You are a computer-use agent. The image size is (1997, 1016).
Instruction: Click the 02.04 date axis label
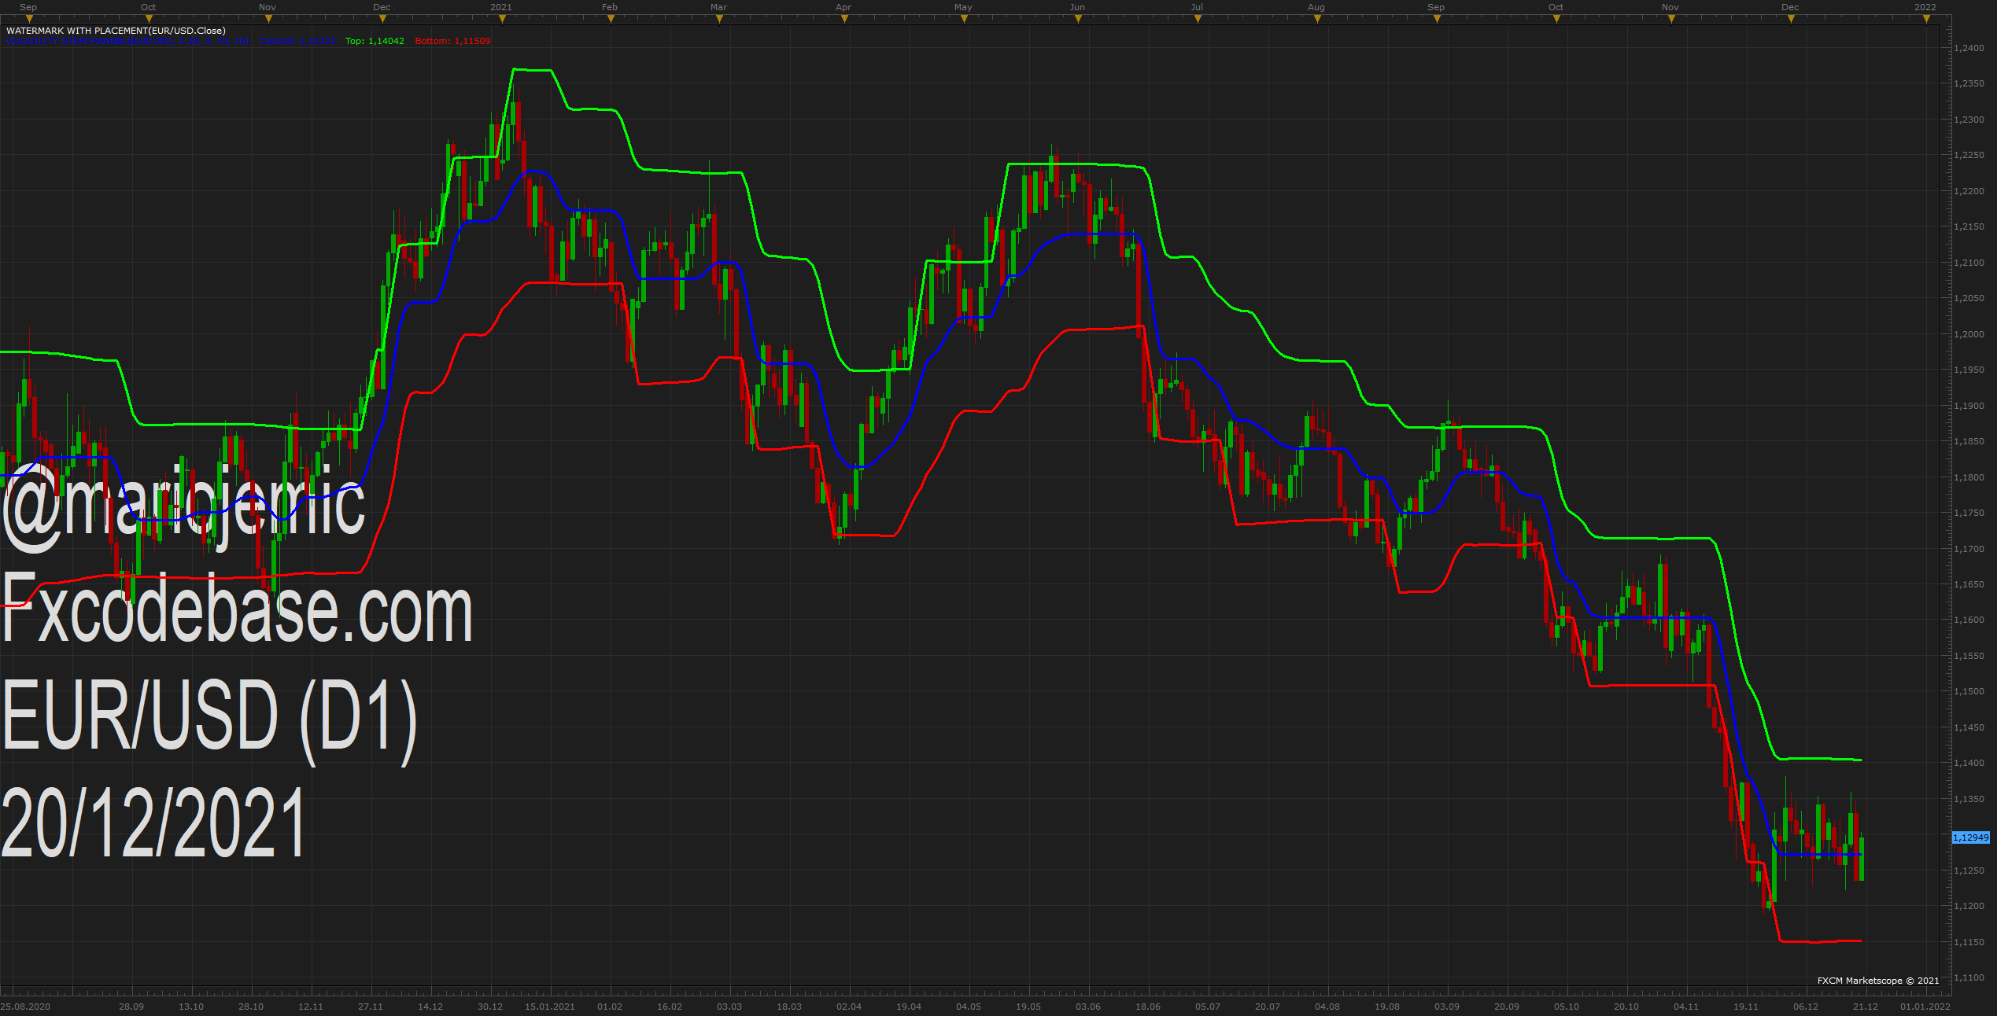click(x=849, y=1007)
